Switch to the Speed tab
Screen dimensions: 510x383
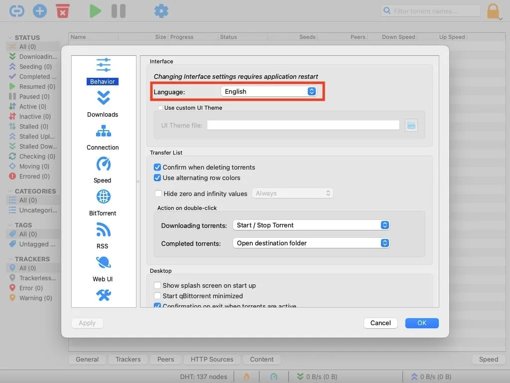[489, 359]
